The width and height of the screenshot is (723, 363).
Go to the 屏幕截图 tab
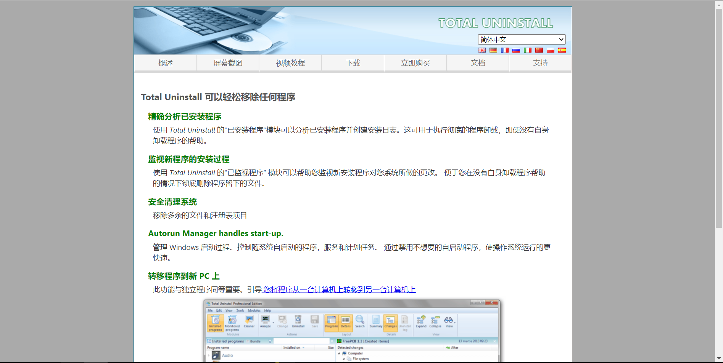[x=228, y=63]
